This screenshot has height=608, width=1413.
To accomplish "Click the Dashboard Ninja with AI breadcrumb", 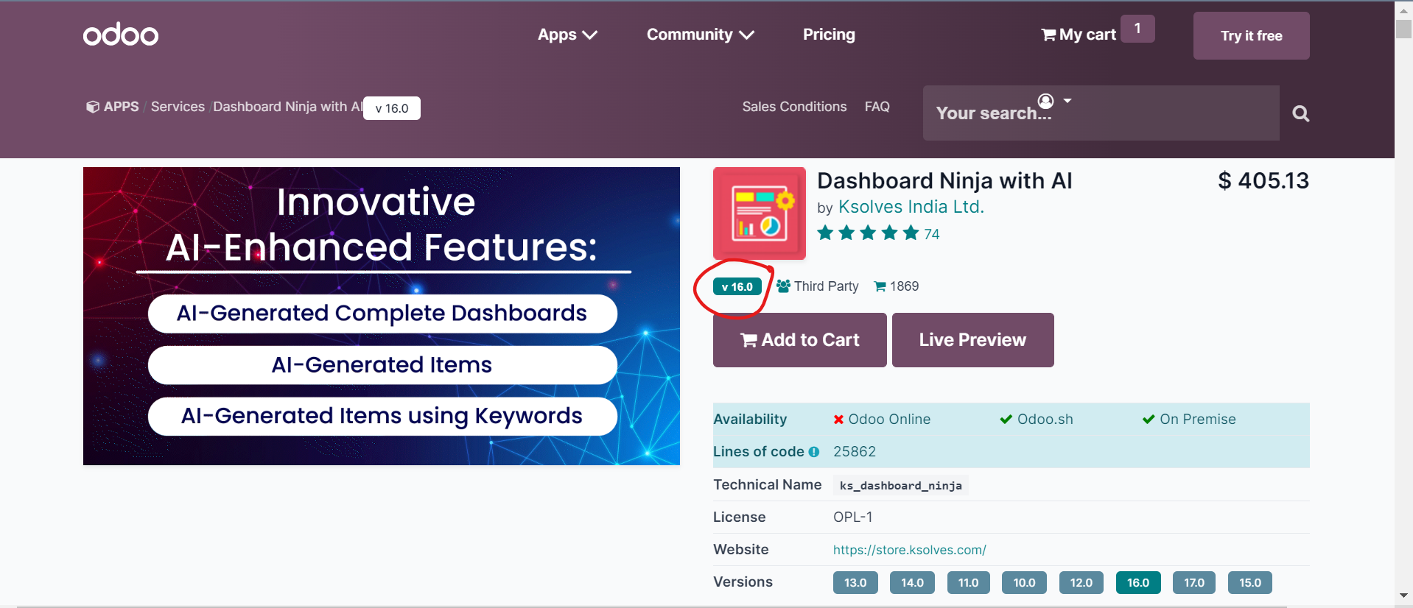I will click(x=288, y=107).
